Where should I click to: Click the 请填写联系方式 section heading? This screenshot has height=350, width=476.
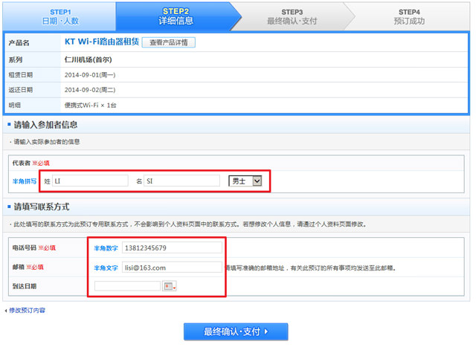pos(42,207)
